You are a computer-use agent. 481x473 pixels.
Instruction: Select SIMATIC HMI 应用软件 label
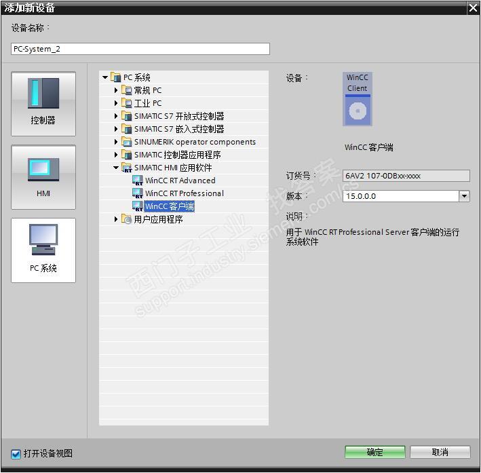coord(173,168)
